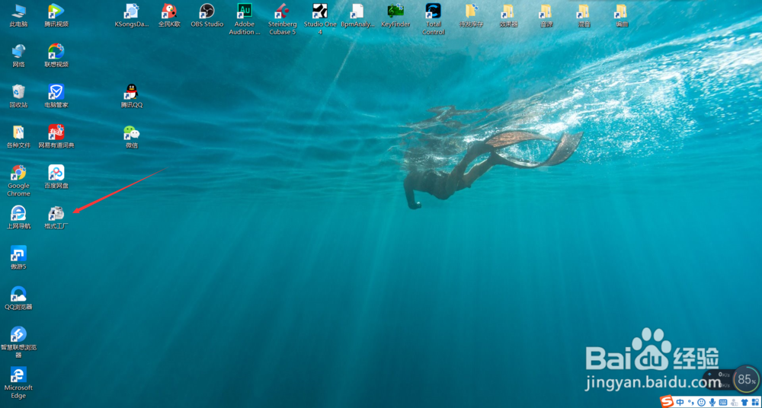Select 上网导航 IE shortcut

(x=18, y=217)
